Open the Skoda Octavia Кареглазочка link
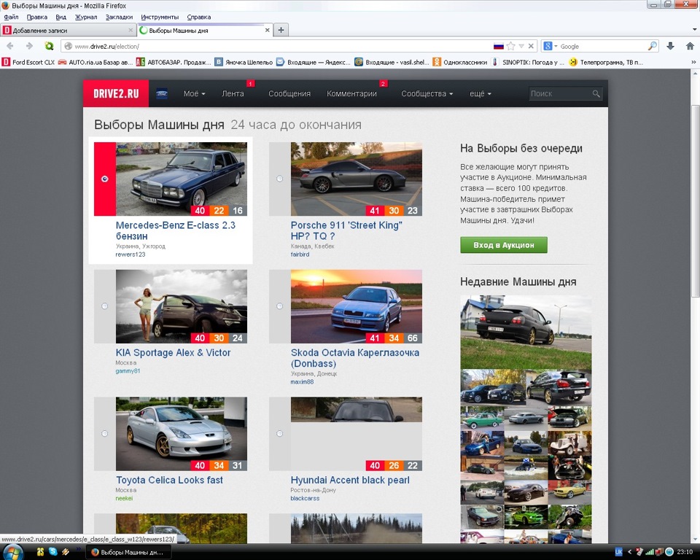700x560 pixels. [x=355, y=358]
